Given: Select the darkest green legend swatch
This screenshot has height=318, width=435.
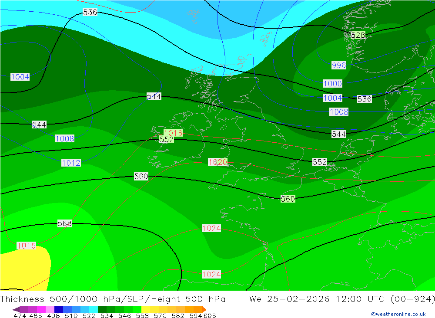Looking at the screenshot, I should 102,309.
